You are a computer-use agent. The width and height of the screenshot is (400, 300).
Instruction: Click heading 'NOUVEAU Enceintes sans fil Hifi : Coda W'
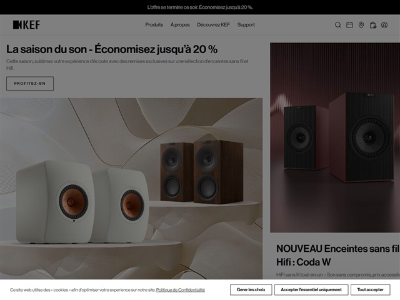pyautogui.click(x=338, y=255)
